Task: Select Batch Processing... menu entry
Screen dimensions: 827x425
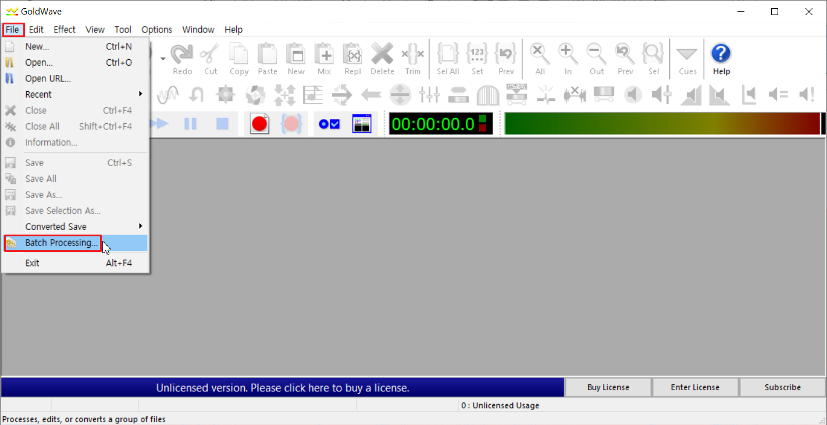Action: point(75,243)
